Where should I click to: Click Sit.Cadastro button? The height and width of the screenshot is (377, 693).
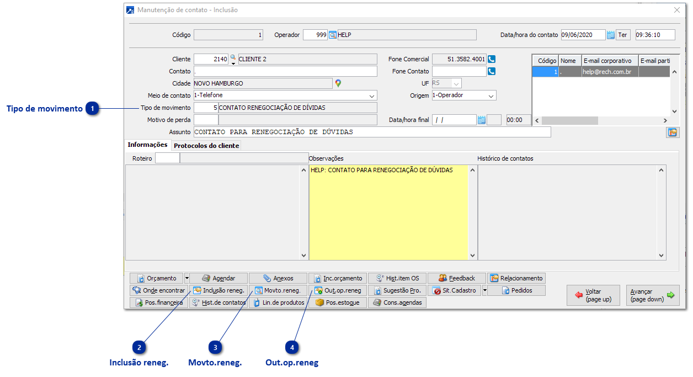point(454,290)
